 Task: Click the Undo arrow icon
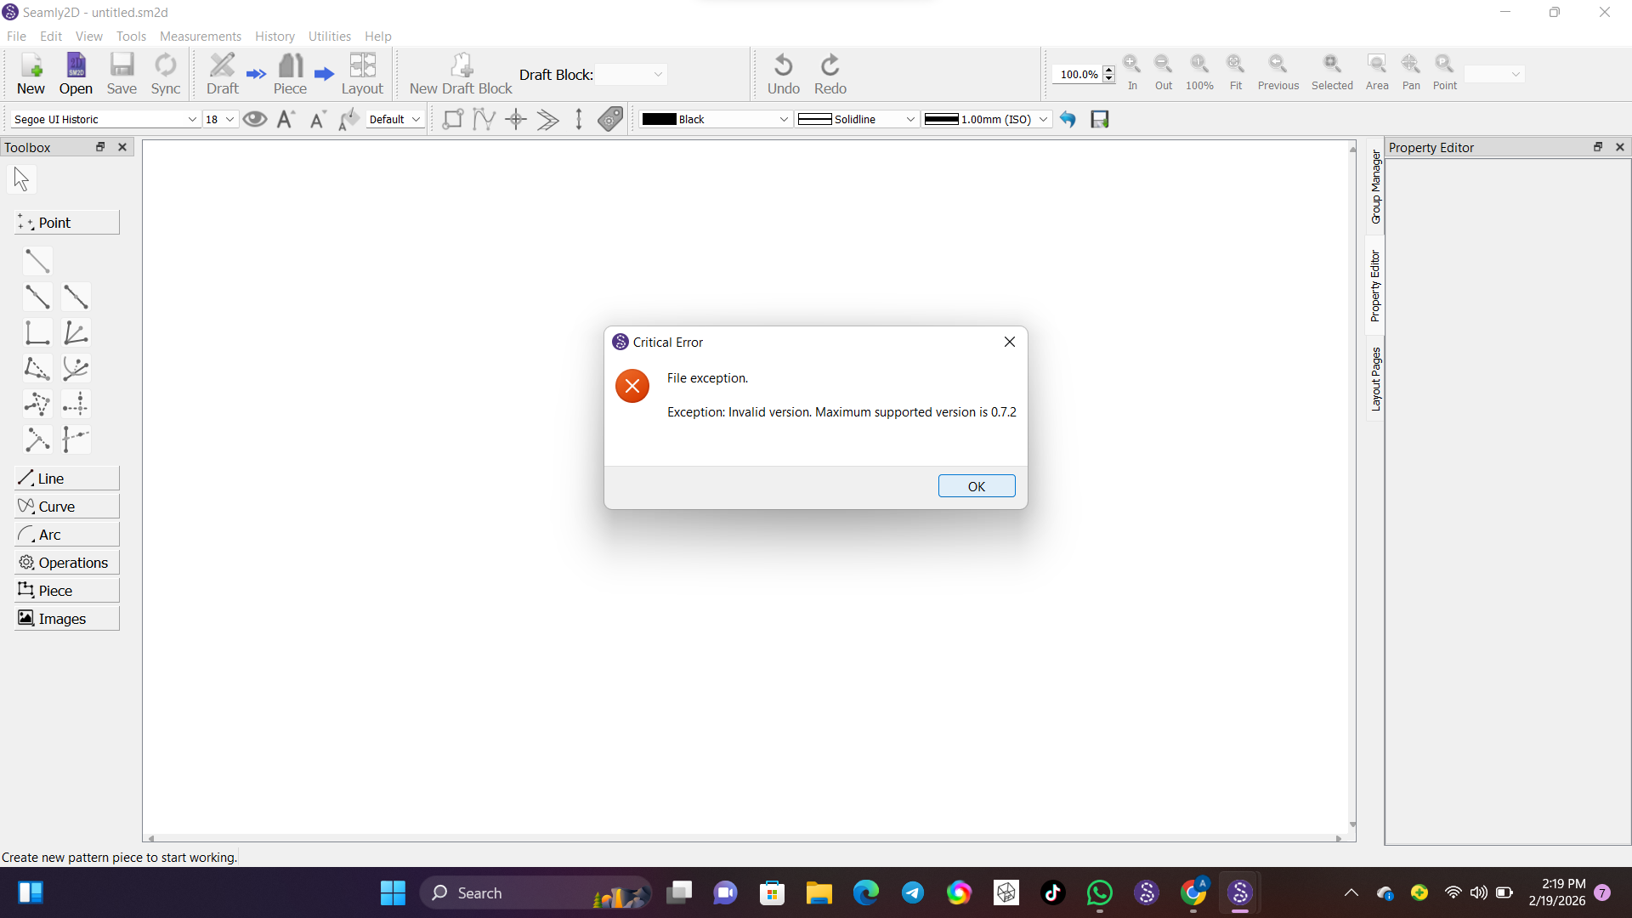[783, 66]
